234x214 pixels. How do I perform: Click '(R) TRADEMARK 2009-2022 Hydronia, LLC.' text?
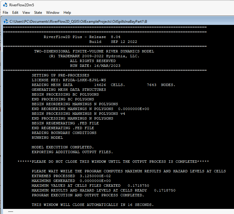point(94,56)
